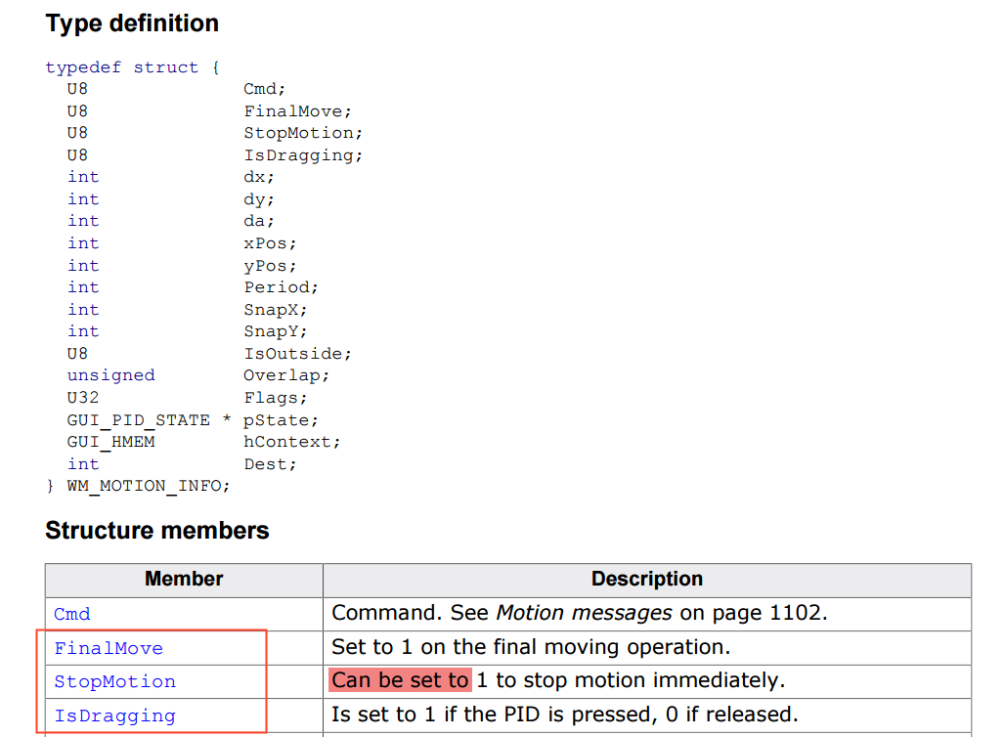Viewport: 1005px width, 737px height.
Task: Click the Cmd member link
Action: click(x=71, y=614)
